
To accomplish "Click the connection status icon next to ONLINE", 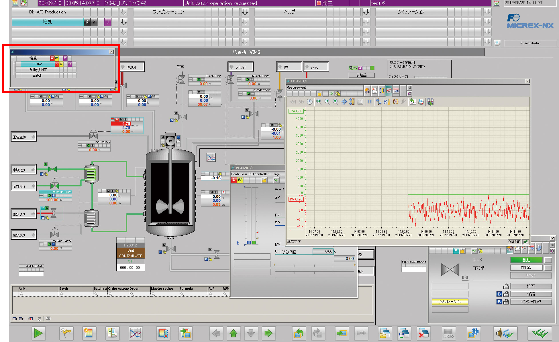I will [x=525, y=242].
